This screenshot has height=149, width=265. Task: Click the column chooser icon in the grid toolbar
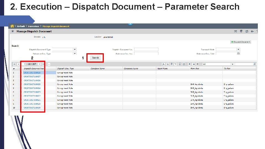pyautogui.click(x=197, y=64)
